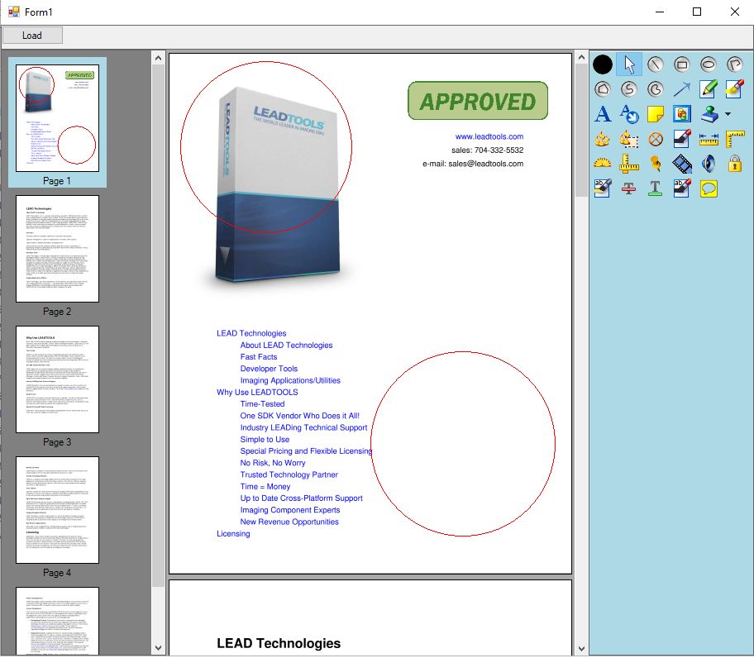Open the Developer Tools link
This screenshot has height=658, width=754.
click(269, 369)
